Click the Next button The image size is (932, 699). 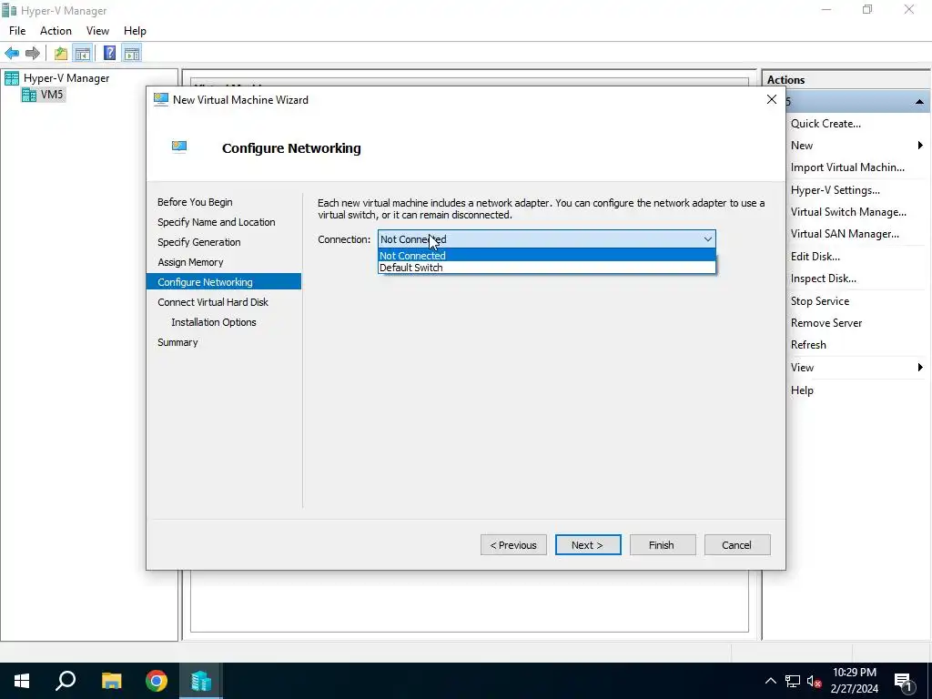pyautogui.click(x=588, y=545)
